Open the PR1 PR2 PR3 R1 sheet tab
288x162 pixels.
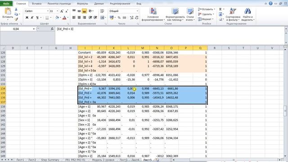(75, 160)
